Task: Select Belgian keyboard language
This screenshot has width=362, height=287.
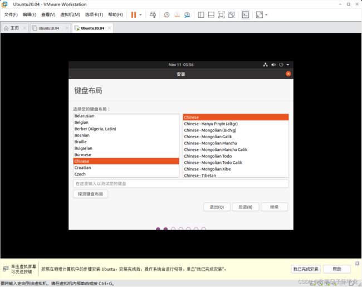Action: 126,122
